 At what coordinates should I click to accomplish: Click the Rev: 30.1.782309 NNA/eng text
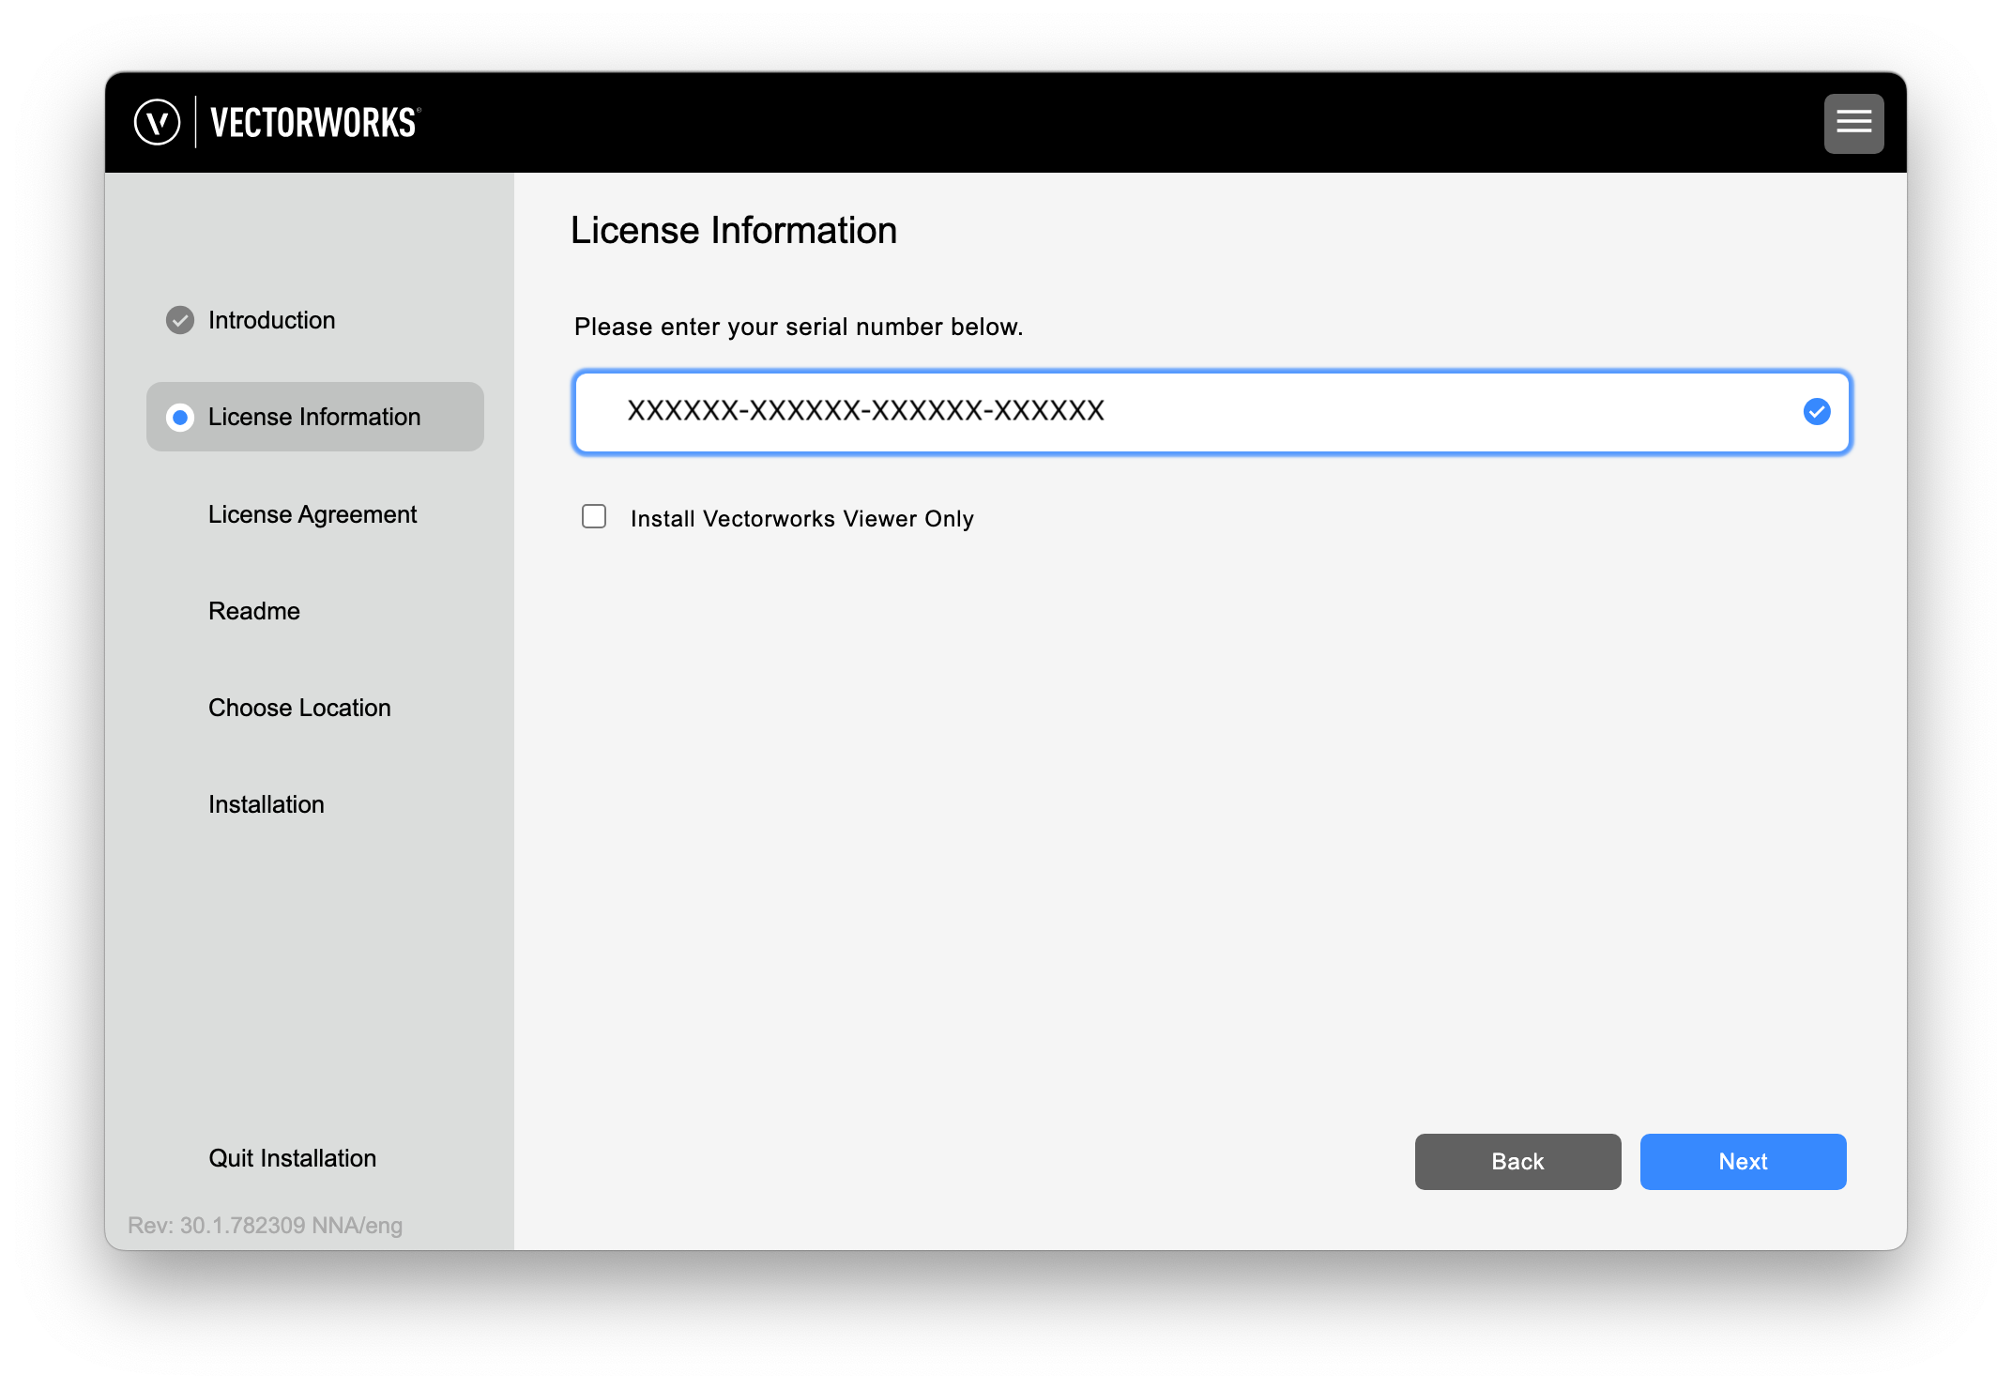pos(265,1225)
